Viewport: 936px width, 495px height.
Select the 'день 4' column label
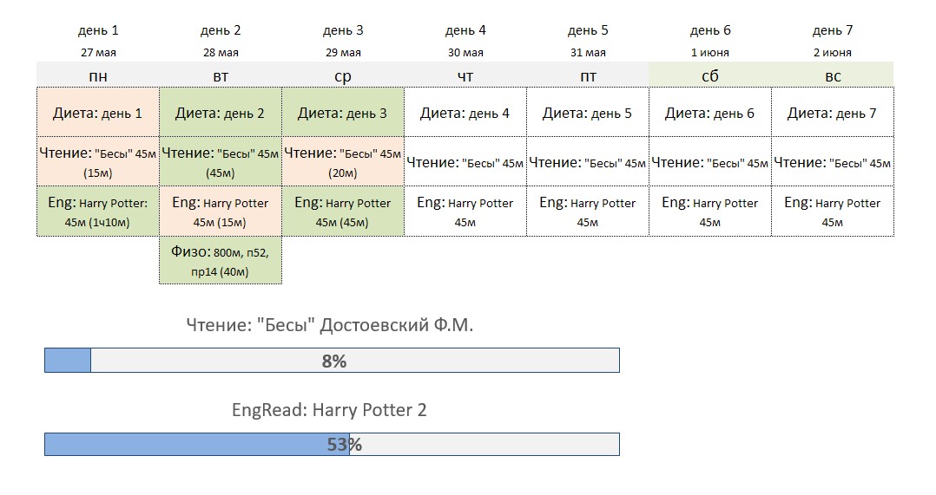tap(465, 30)
